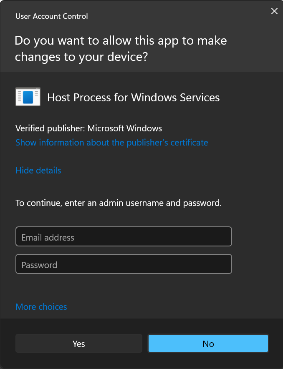Select the Host Process for Windows Services name

pyautogui.click(x=133, y=98)
